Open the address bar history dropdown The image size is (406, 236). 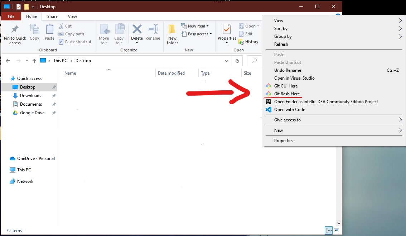pos(227,61)
